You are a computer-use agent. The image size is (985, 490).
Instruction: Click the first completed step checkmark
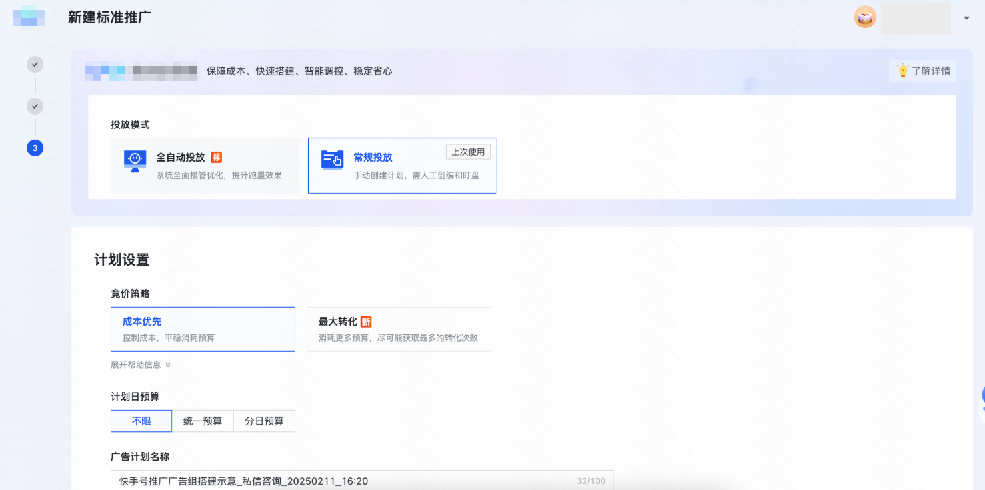click(x=34, y=64)
